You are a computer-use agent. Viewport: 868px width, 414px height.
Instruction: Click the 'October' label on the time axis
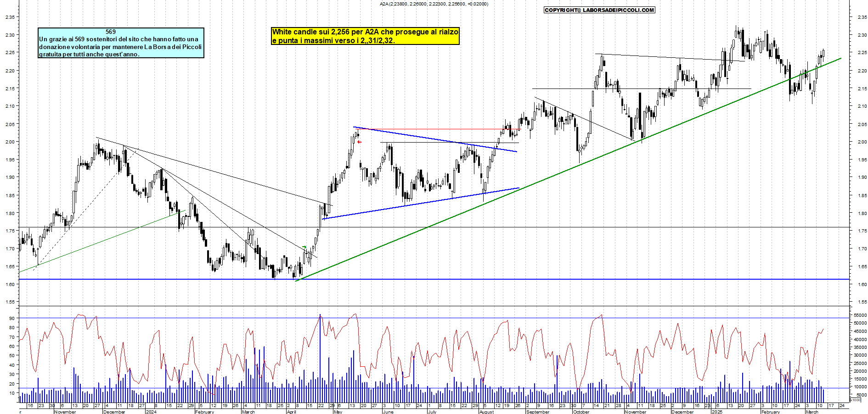(x=581, y=412)
